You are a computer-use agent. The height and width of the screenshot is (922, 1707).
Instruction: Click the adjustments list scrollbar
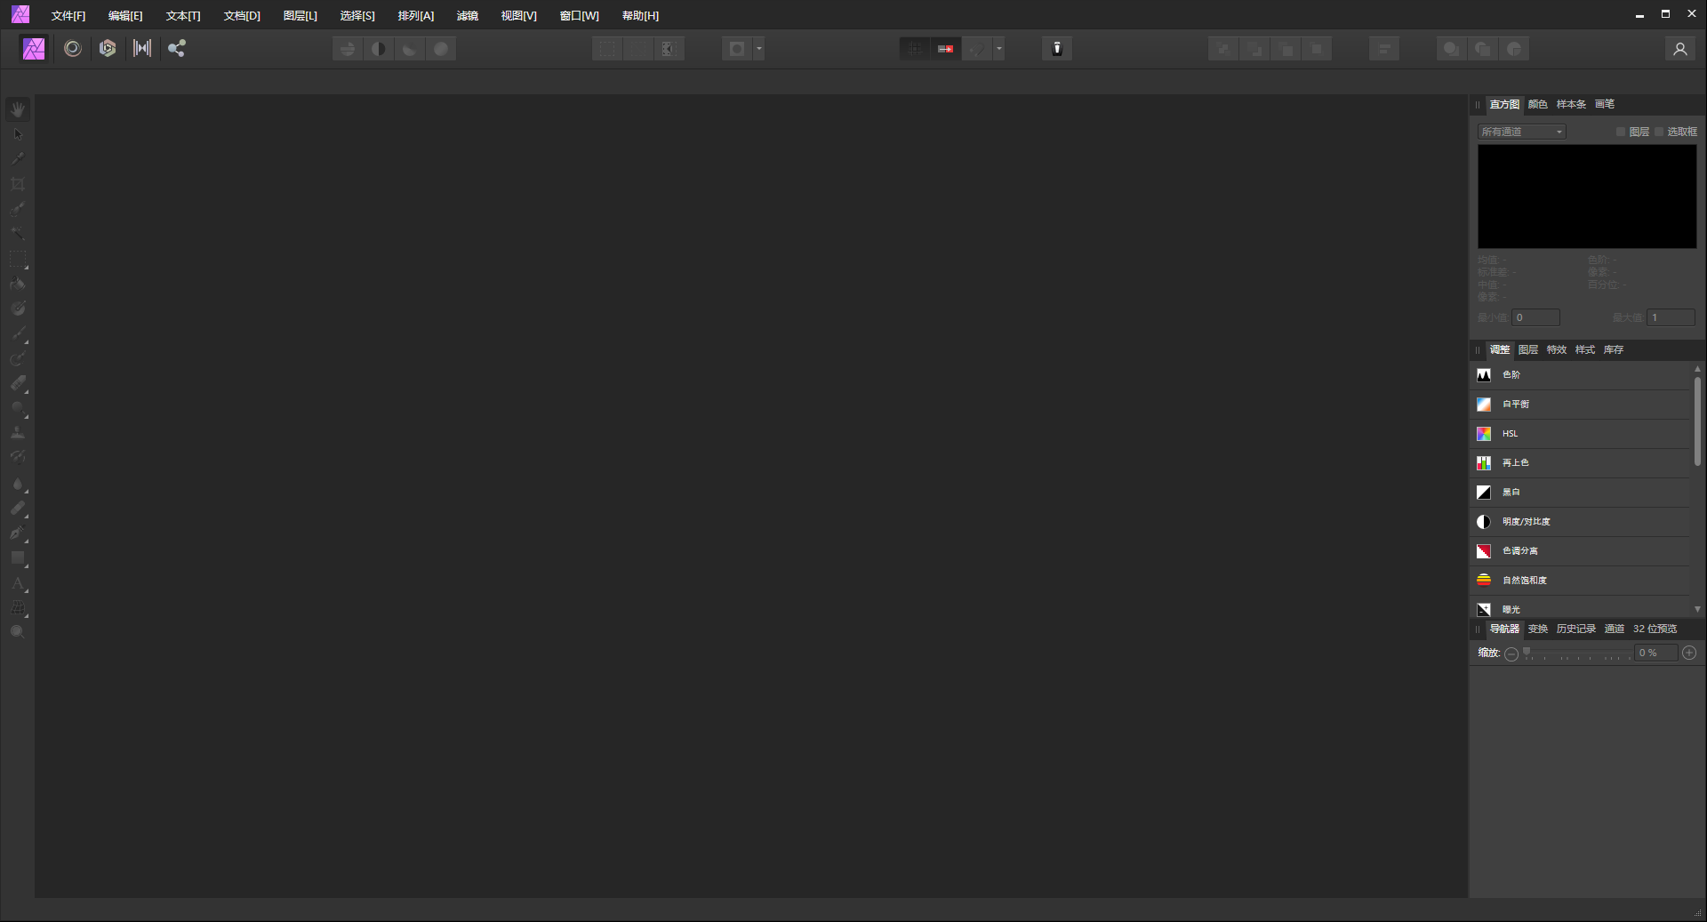(x=1697, y=421)
